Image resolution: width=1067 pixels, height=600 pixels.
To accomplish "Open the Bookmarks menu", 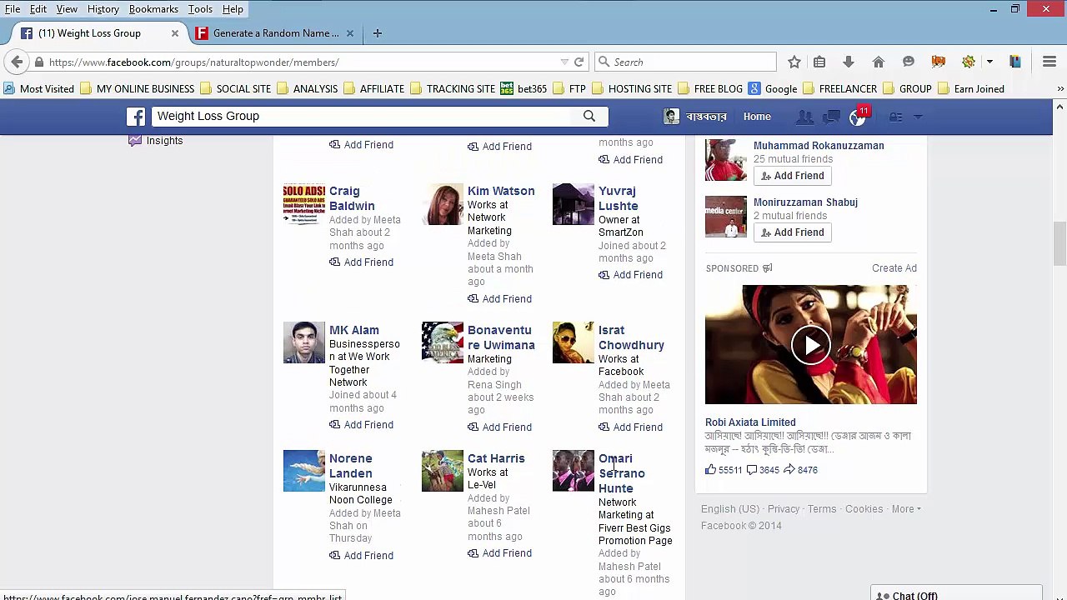I will point(153,9).
